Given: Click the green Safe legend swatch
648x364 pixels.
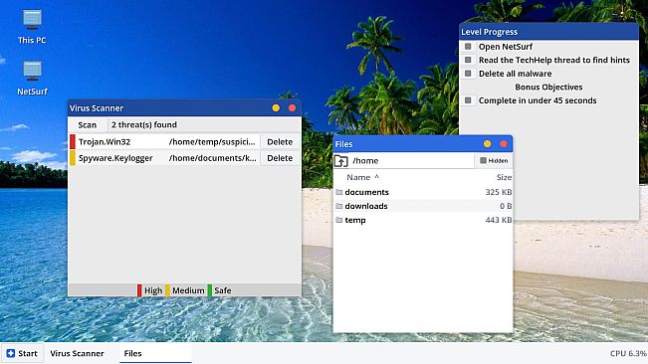Looking at the screenshot, I should pyautogui.click(x=210, y=290).
